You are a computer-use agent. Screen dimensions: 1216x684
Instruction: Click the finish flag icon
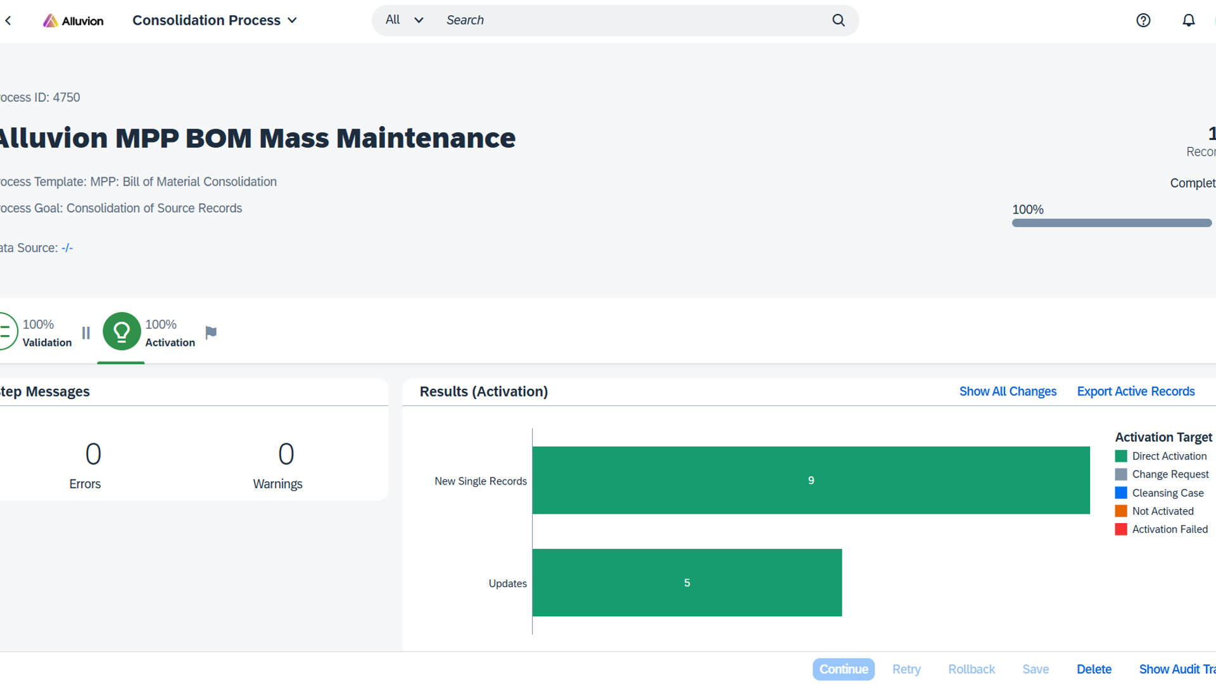211,332
